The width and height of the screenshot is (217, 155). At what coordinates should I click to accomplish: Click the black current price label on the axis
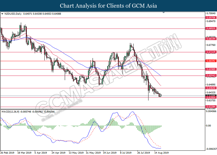211,95
